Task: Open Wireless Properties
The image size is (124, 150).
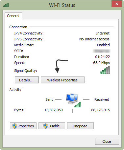Action: click(62, 80)
